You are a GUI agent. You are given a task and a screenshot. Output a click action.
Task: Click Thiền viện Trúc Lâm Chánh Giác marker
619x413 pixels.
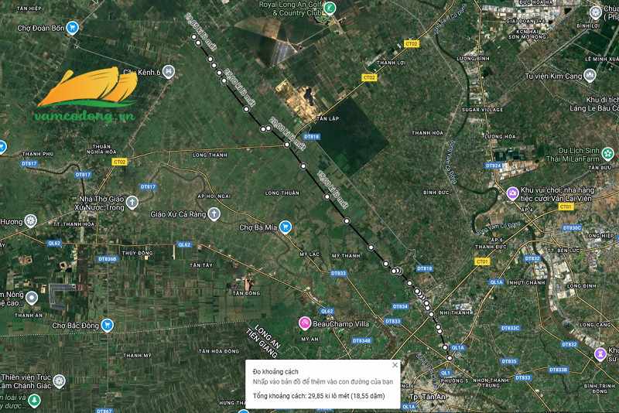(60, 381)
